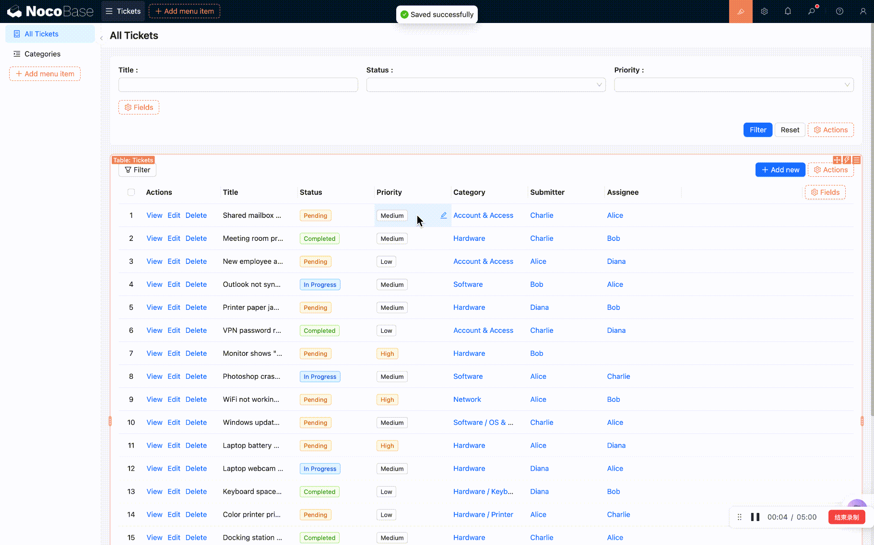Open the Categories menu item

42,54
